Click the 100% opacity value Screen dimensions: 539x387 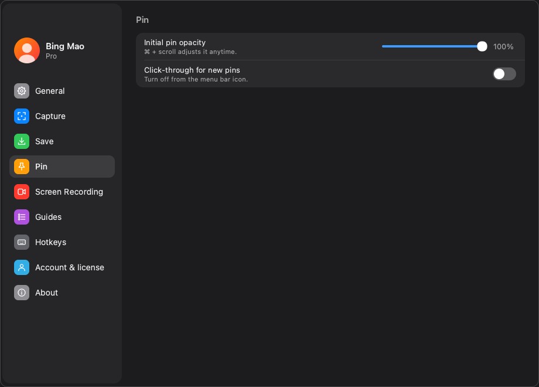tap(503, 46)
